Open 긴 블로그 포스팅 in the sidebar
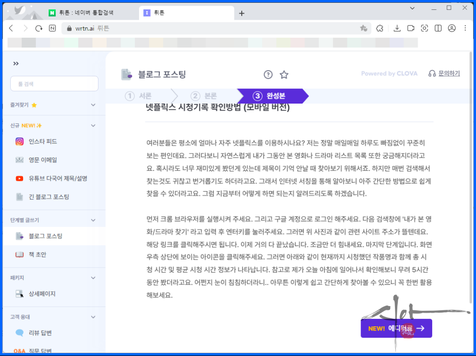This screenshot has height=356, width=476. tap(54, 197)
